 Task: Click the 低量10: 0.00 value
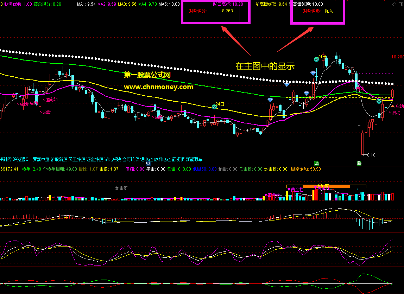(x=179, y=169)
